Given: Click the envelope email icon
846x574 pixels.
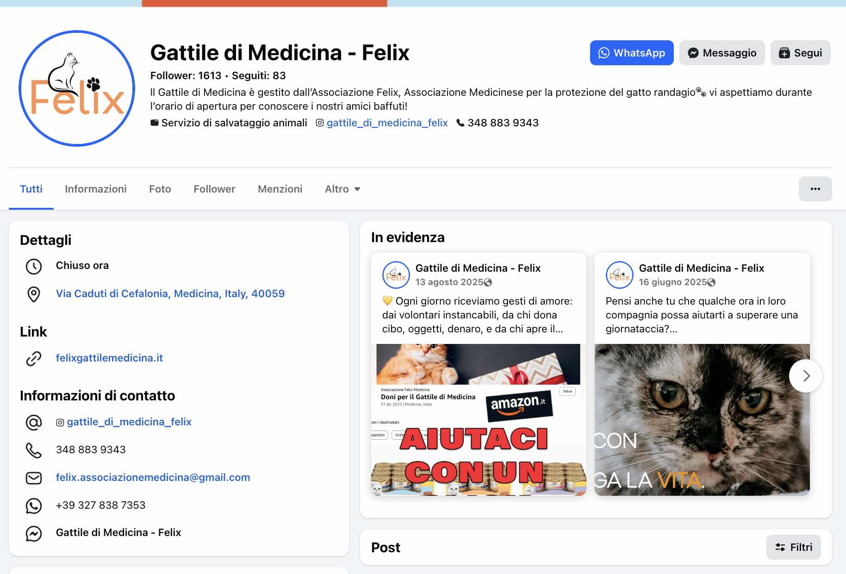Looking at the screenshot, I should point(34,478).
